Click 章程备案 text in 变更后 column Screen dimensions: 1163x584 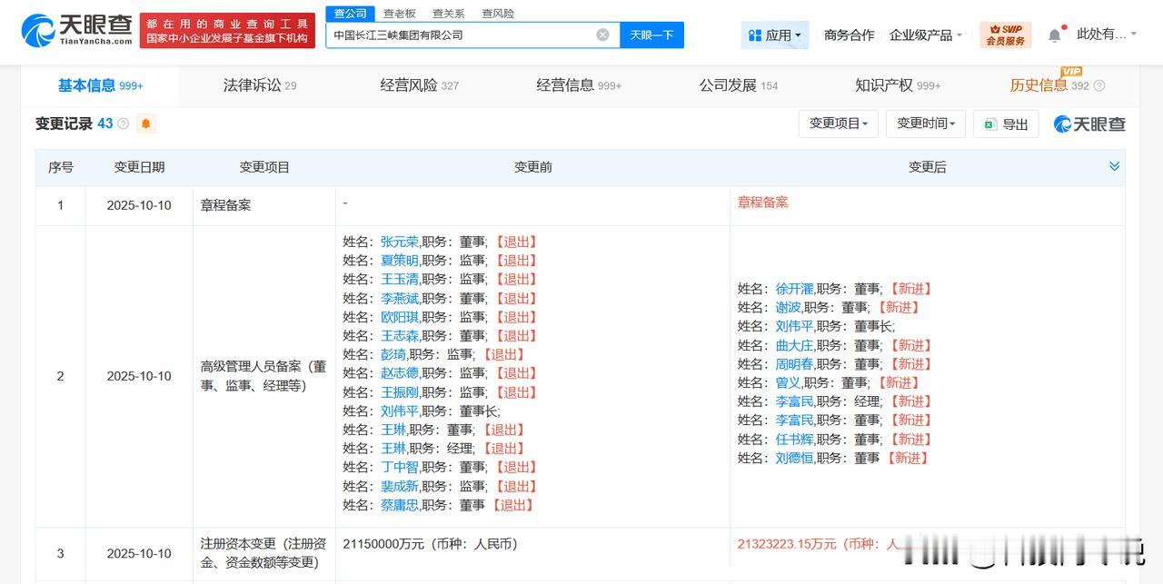762,202
